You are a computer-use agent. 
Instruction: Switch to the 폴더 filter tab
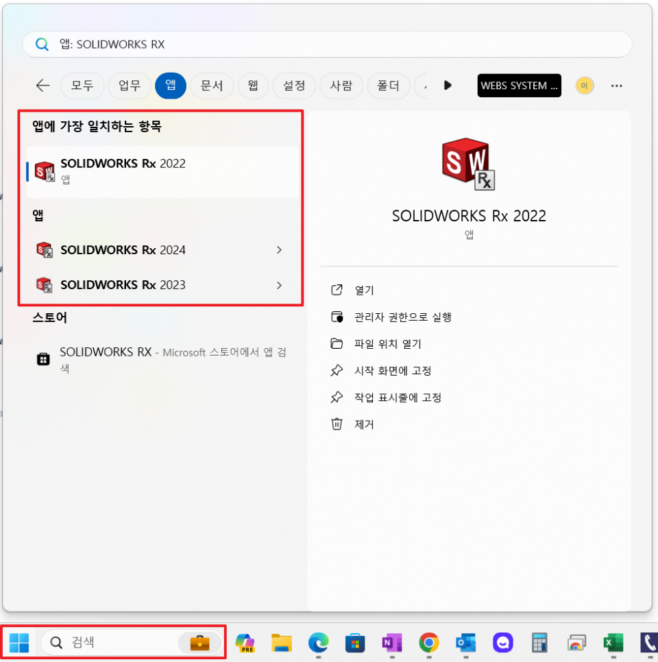pyautogui.click(x=388, y=86)
